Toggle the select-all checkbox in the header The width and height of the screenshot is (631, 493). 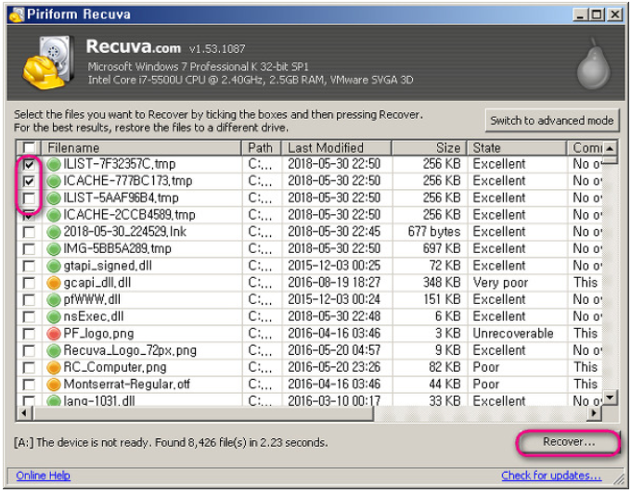point(29,148)
